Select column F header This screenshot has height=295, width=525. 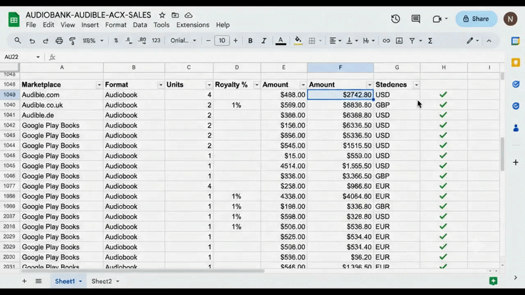coord(340,68)
